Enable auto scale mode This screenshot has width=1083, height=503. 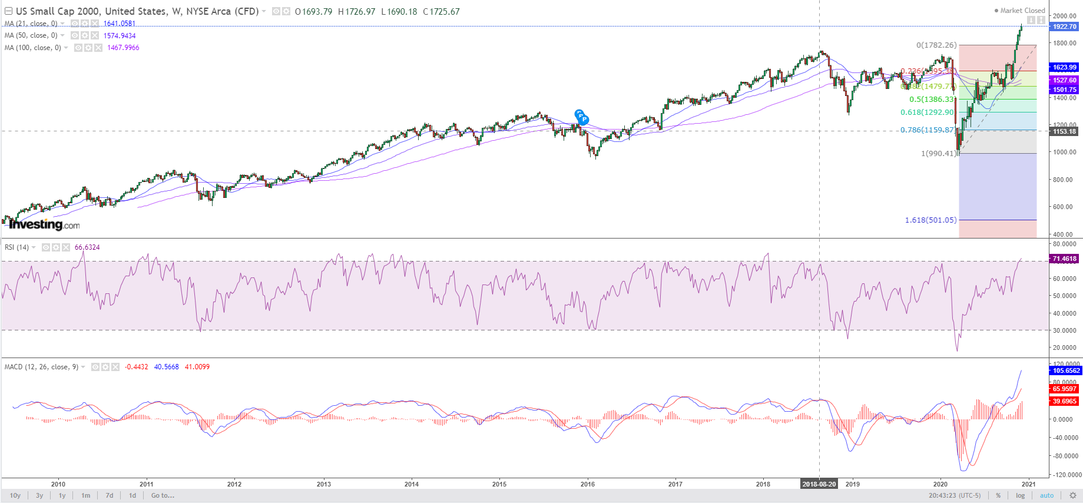(1046, 495)
